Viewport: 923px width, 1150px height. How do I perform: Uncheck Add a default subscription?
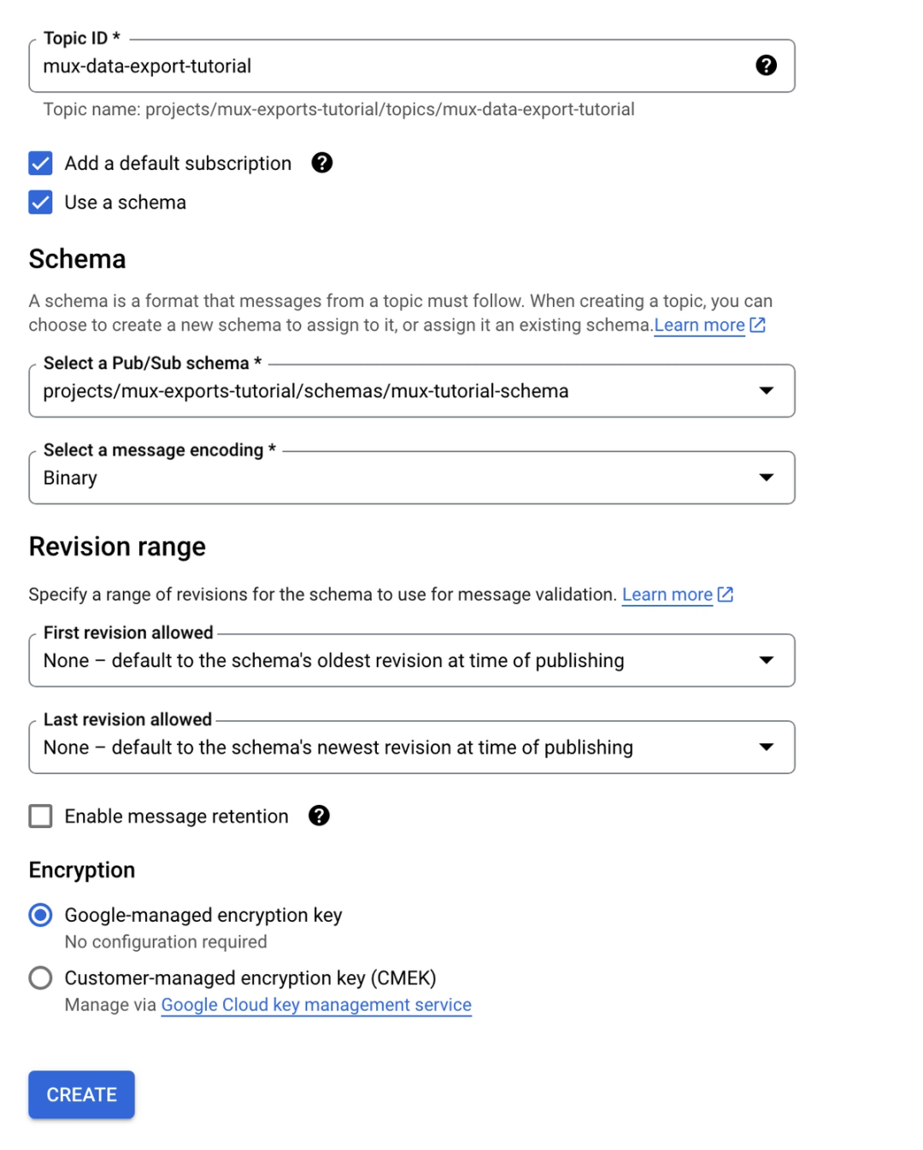tap(40, 162)
